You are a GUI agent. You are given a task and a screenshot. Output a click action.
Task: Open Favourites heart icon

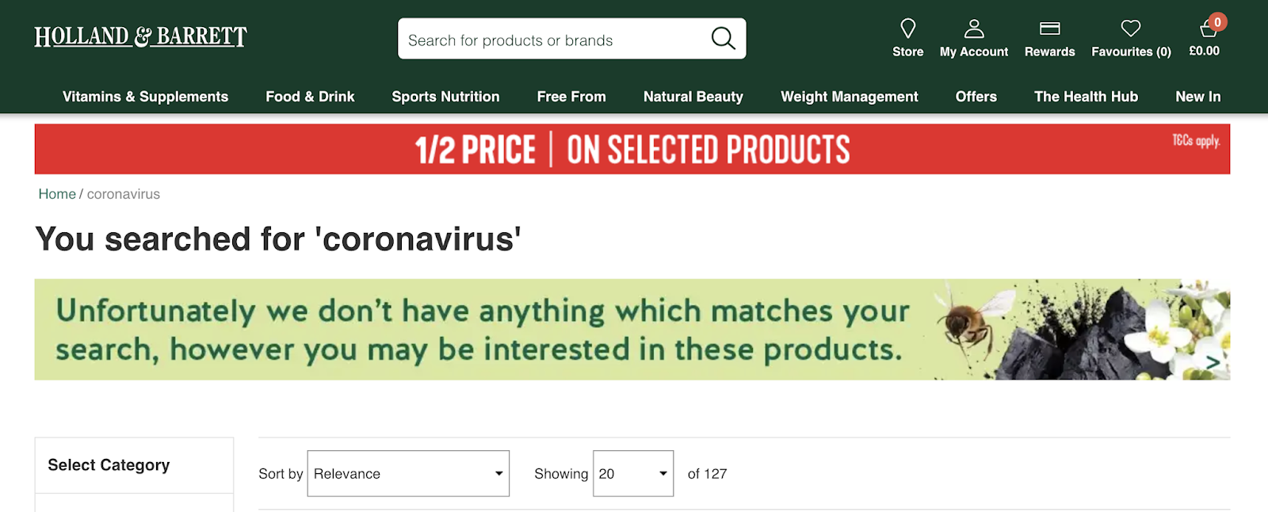(1131, 29)
